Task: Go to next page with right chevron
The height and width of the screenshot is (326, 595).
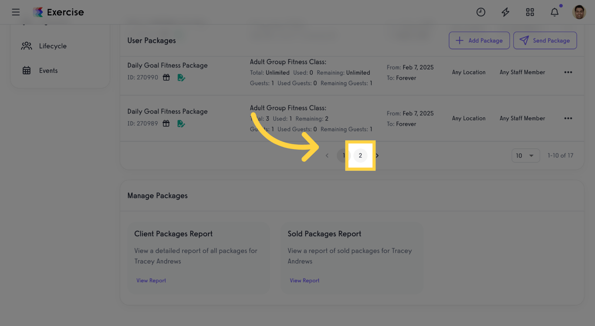Action: (377, 155)
